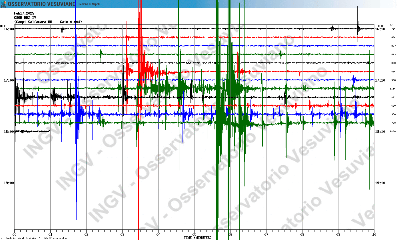Click minute tick label 05
Image resolution: width=397 pixels, height=242 pixels.
[x=195, y=235]
